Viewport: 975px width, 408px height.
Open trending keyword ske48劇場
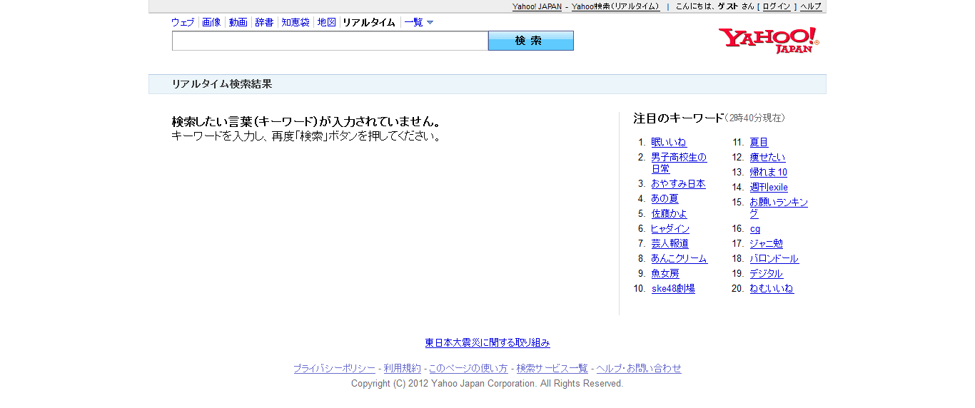[673, 289]
